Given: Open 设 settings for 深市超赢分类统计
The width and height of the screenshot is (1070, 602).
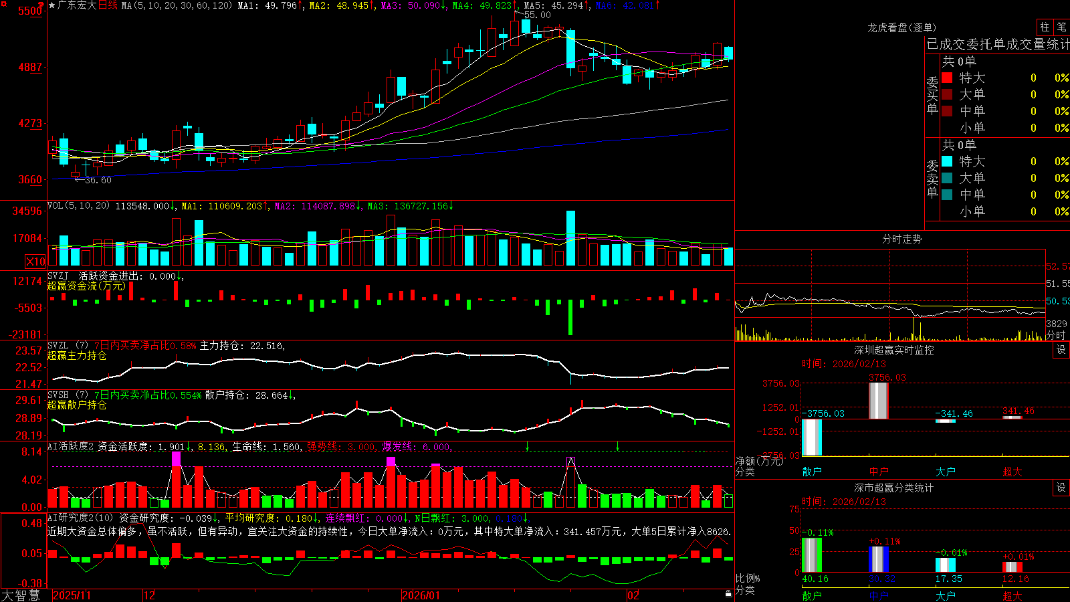Looking at the screenshot, I should coord(1061,488).
